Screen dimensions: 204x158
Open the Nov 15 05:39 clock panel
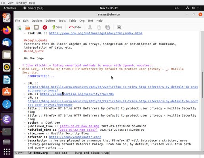[x=109, y=8]
